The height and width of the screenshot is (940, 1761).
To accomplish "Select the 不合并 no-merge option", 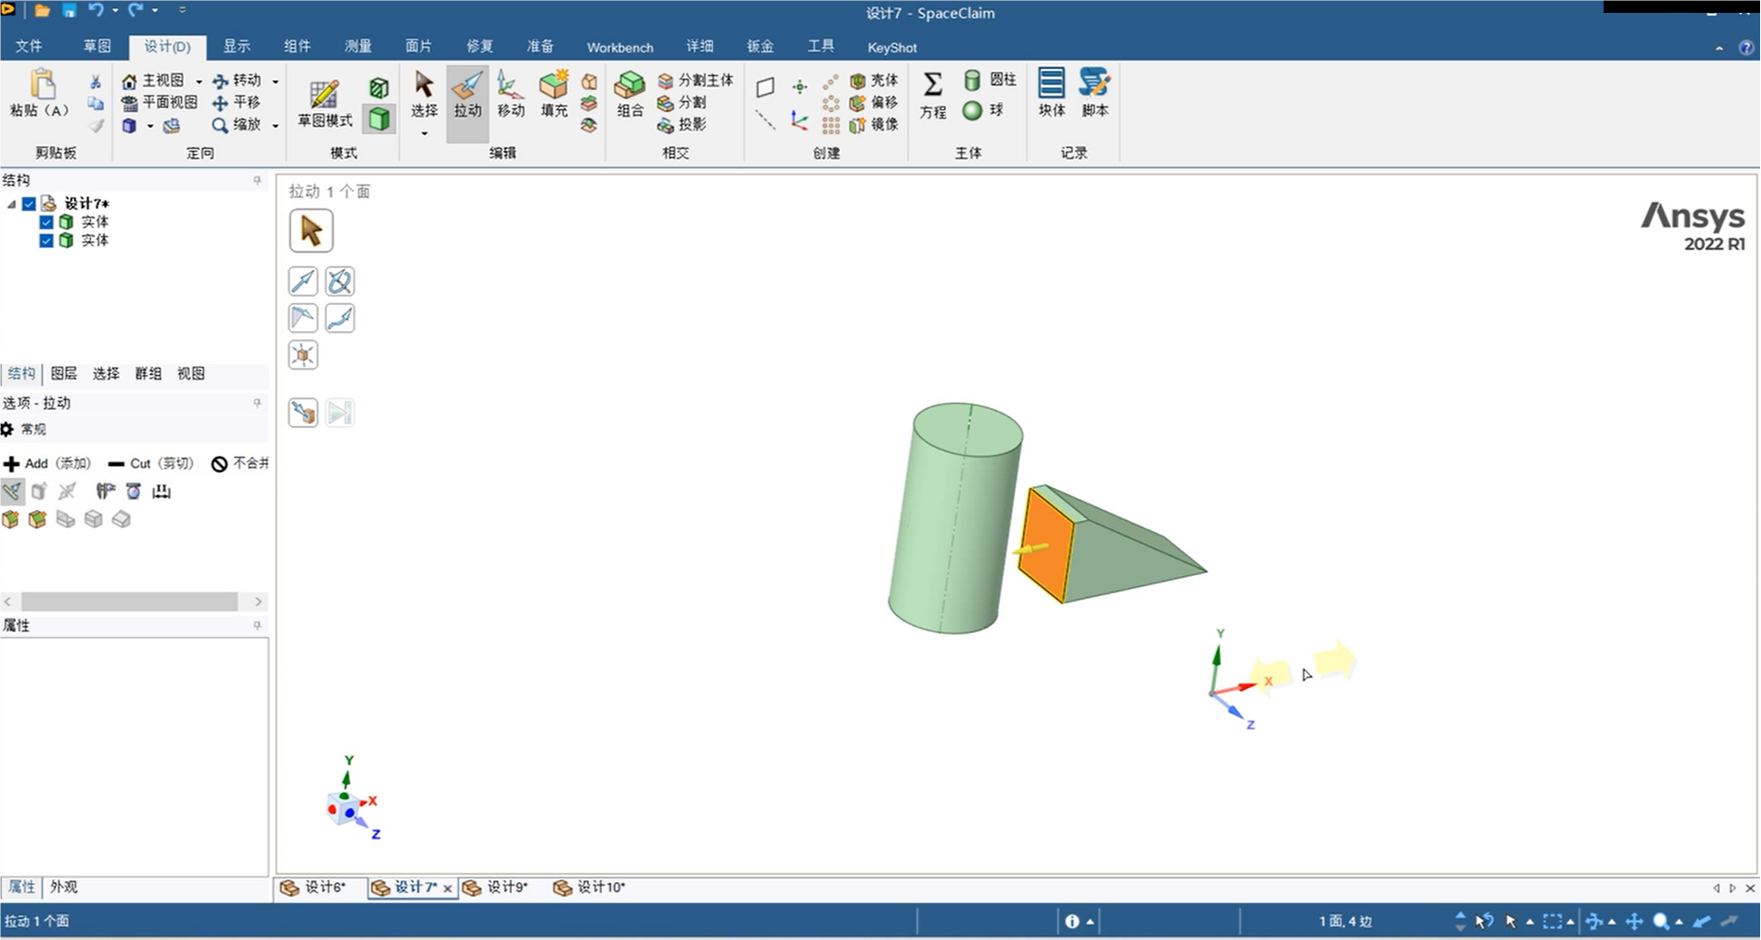I will [239, 464].
